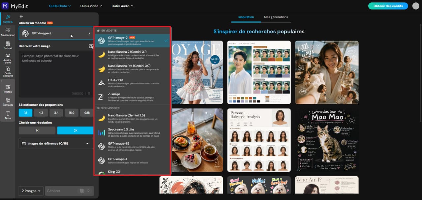Click the image icon in Images de référence
Image resolution: width=422 pixels, height=200 pixels.
24,144
